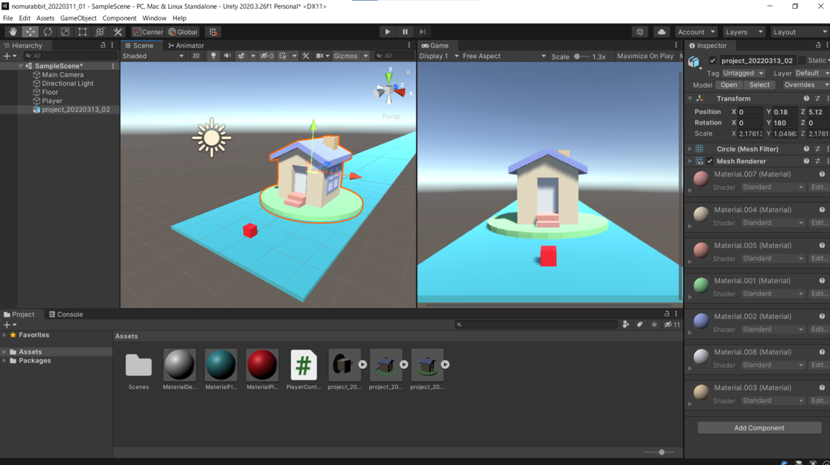Click the grid snapping icon in toolbar

[213, 32]
